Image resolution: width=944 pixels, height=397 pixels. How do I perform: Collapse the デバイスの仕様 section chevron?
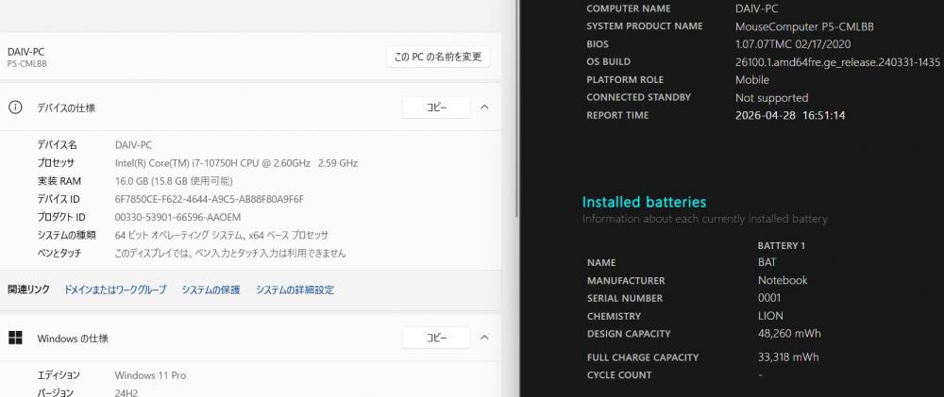coord(484,108)
